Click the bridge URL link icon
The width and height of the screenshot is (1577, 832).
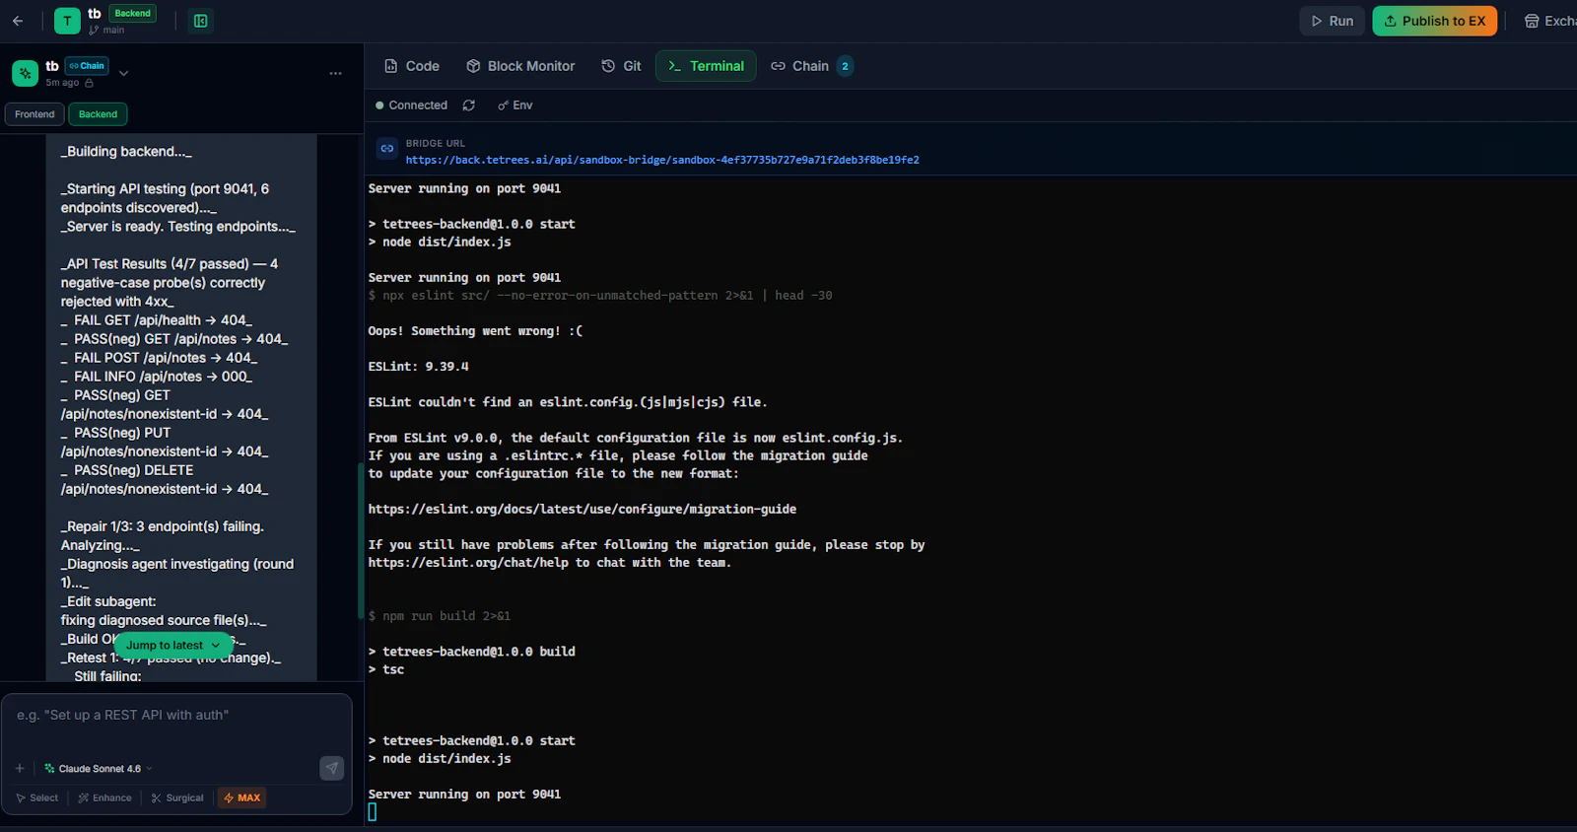point(387,149)
